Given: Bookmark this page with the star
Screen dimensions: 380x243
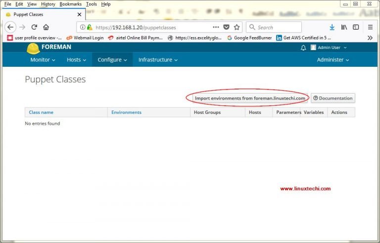Looking at the screenshot, I should click(237, 27).
